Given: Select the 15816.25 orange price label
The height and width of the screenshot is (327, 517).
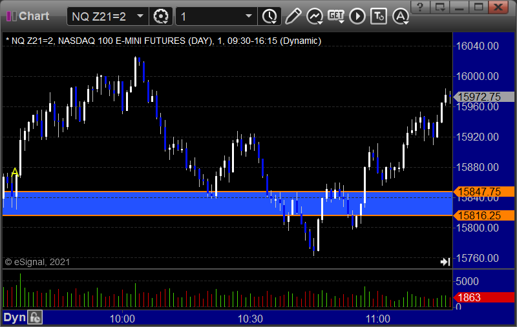Looking at the screenshot, I should click(484, 215).
